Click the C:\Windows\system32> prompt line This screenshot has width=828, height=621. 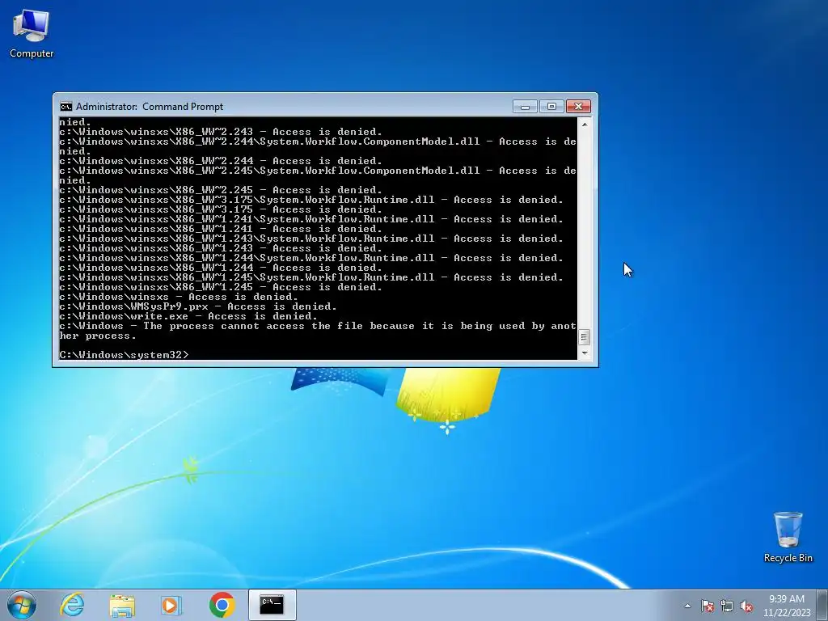124,355
